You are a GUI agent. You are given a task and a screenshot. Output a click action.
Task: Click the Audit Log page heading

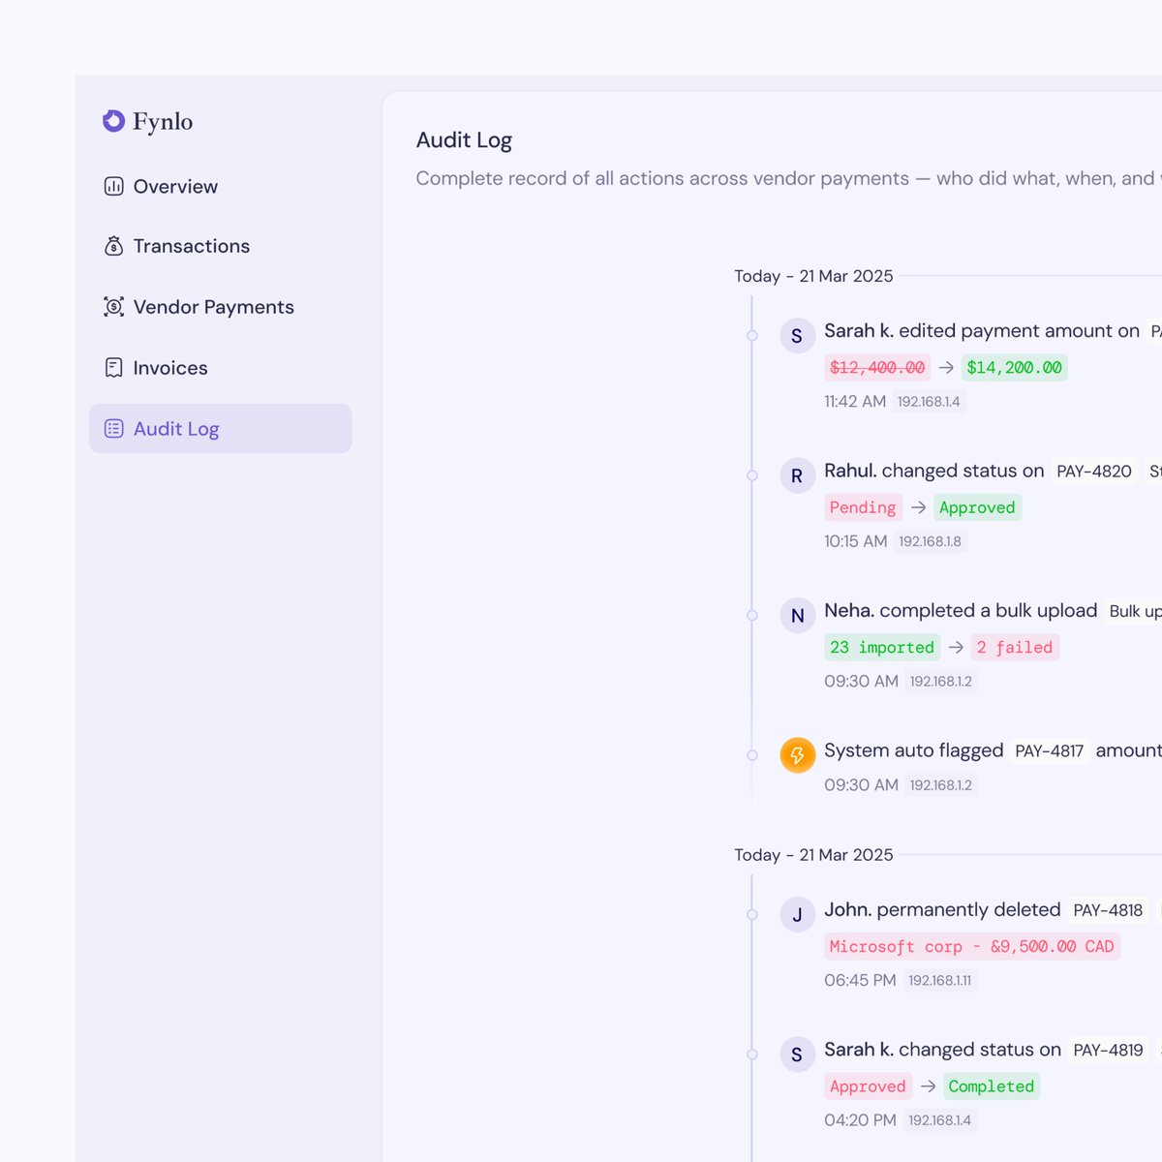coord(464,140)
